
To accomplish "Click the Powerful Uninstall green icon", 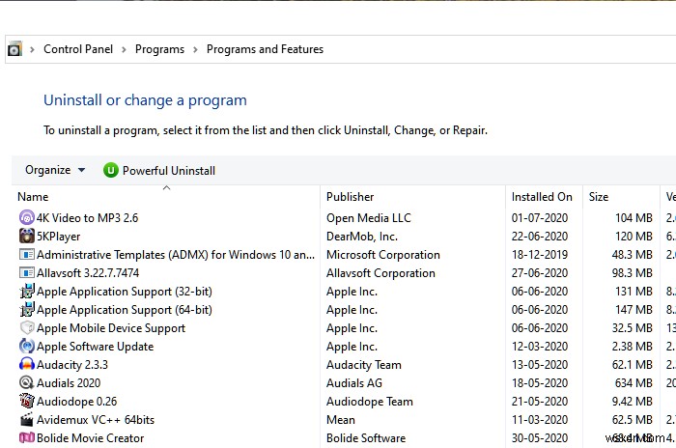I will tap(110, 171).
